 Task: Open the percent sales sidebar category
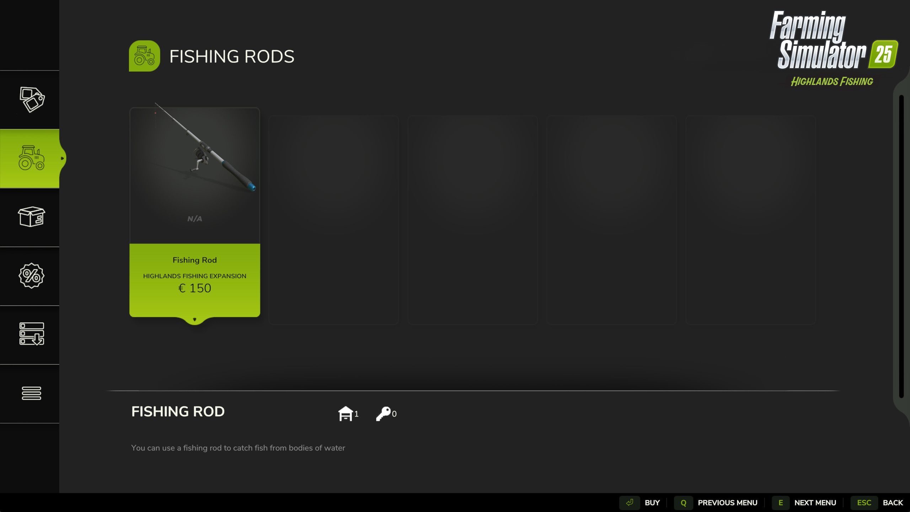tap(31, 276)
